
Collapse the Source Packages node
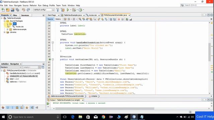[4, 21]
